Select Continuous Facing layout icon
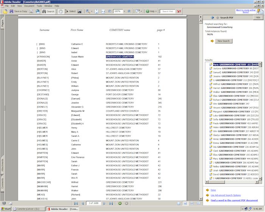 (192, 203)
